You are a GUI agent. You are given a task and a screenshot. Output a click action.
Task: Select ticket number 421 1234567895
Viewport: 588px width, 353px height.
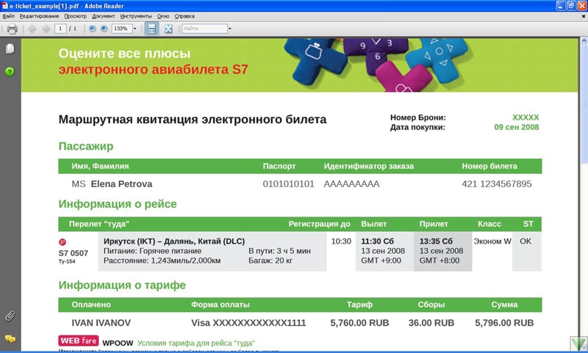497,183
